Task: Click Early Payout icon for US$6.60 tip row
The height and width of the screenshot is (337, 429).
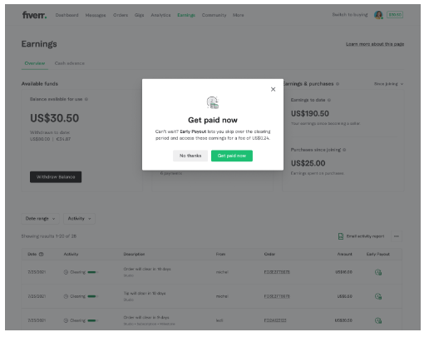Action: click(x=378, y=296)
